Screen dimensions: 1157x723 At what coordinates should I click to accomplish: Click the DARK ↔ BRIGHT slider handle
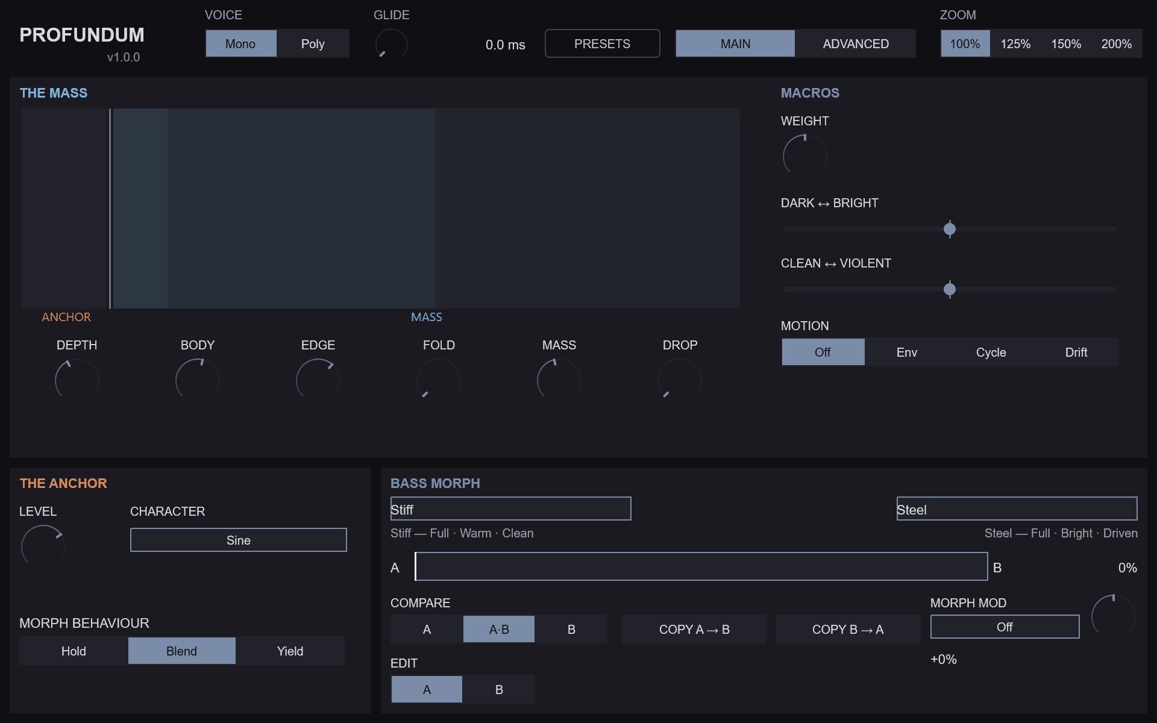click(950, 229)
